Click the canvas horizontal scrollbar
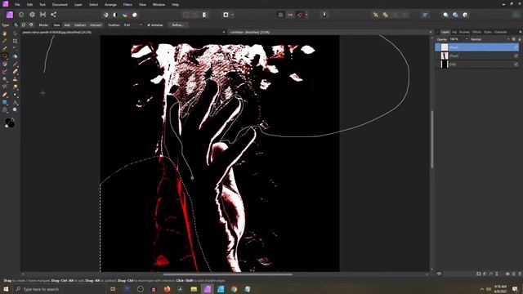Screen dimensions: 523x294 coord(228,274)
